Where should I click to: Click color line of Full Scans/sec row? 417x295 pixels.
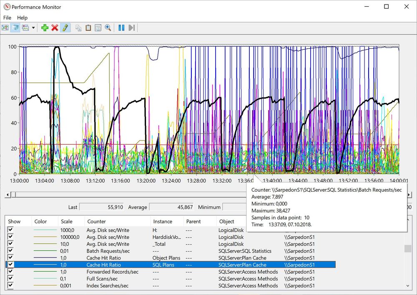[x=45, y=278]
